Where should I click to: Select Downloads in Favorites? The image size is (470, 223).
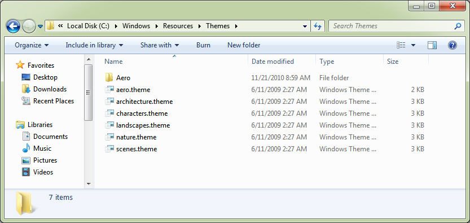(x=50, y=89)
